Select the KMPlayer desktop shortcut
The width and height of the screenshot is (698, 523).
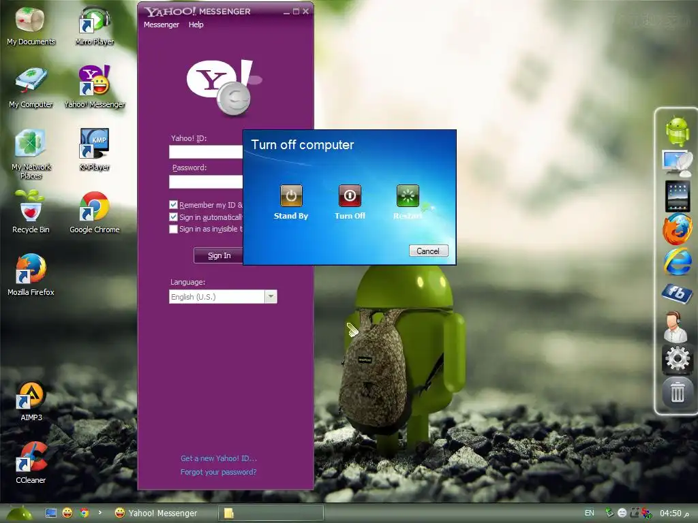pos(94,150)
